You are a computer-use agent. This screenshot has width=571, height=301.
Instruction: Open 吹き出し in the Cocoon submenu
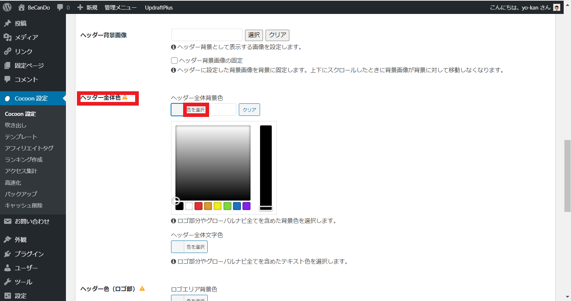pyautogui.click(x=16, y=125)
